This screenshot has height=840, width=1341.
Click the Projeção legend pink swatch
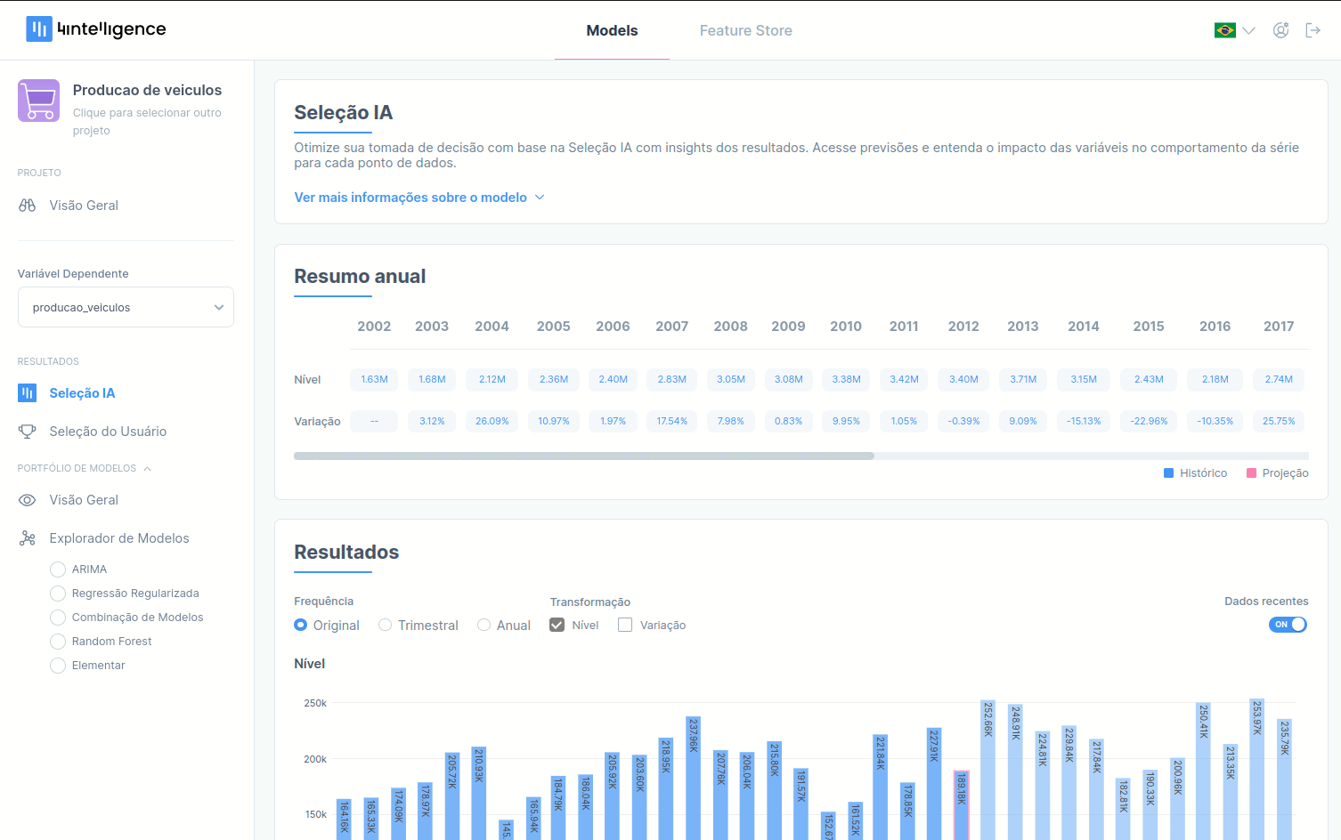coord(1251,473)
